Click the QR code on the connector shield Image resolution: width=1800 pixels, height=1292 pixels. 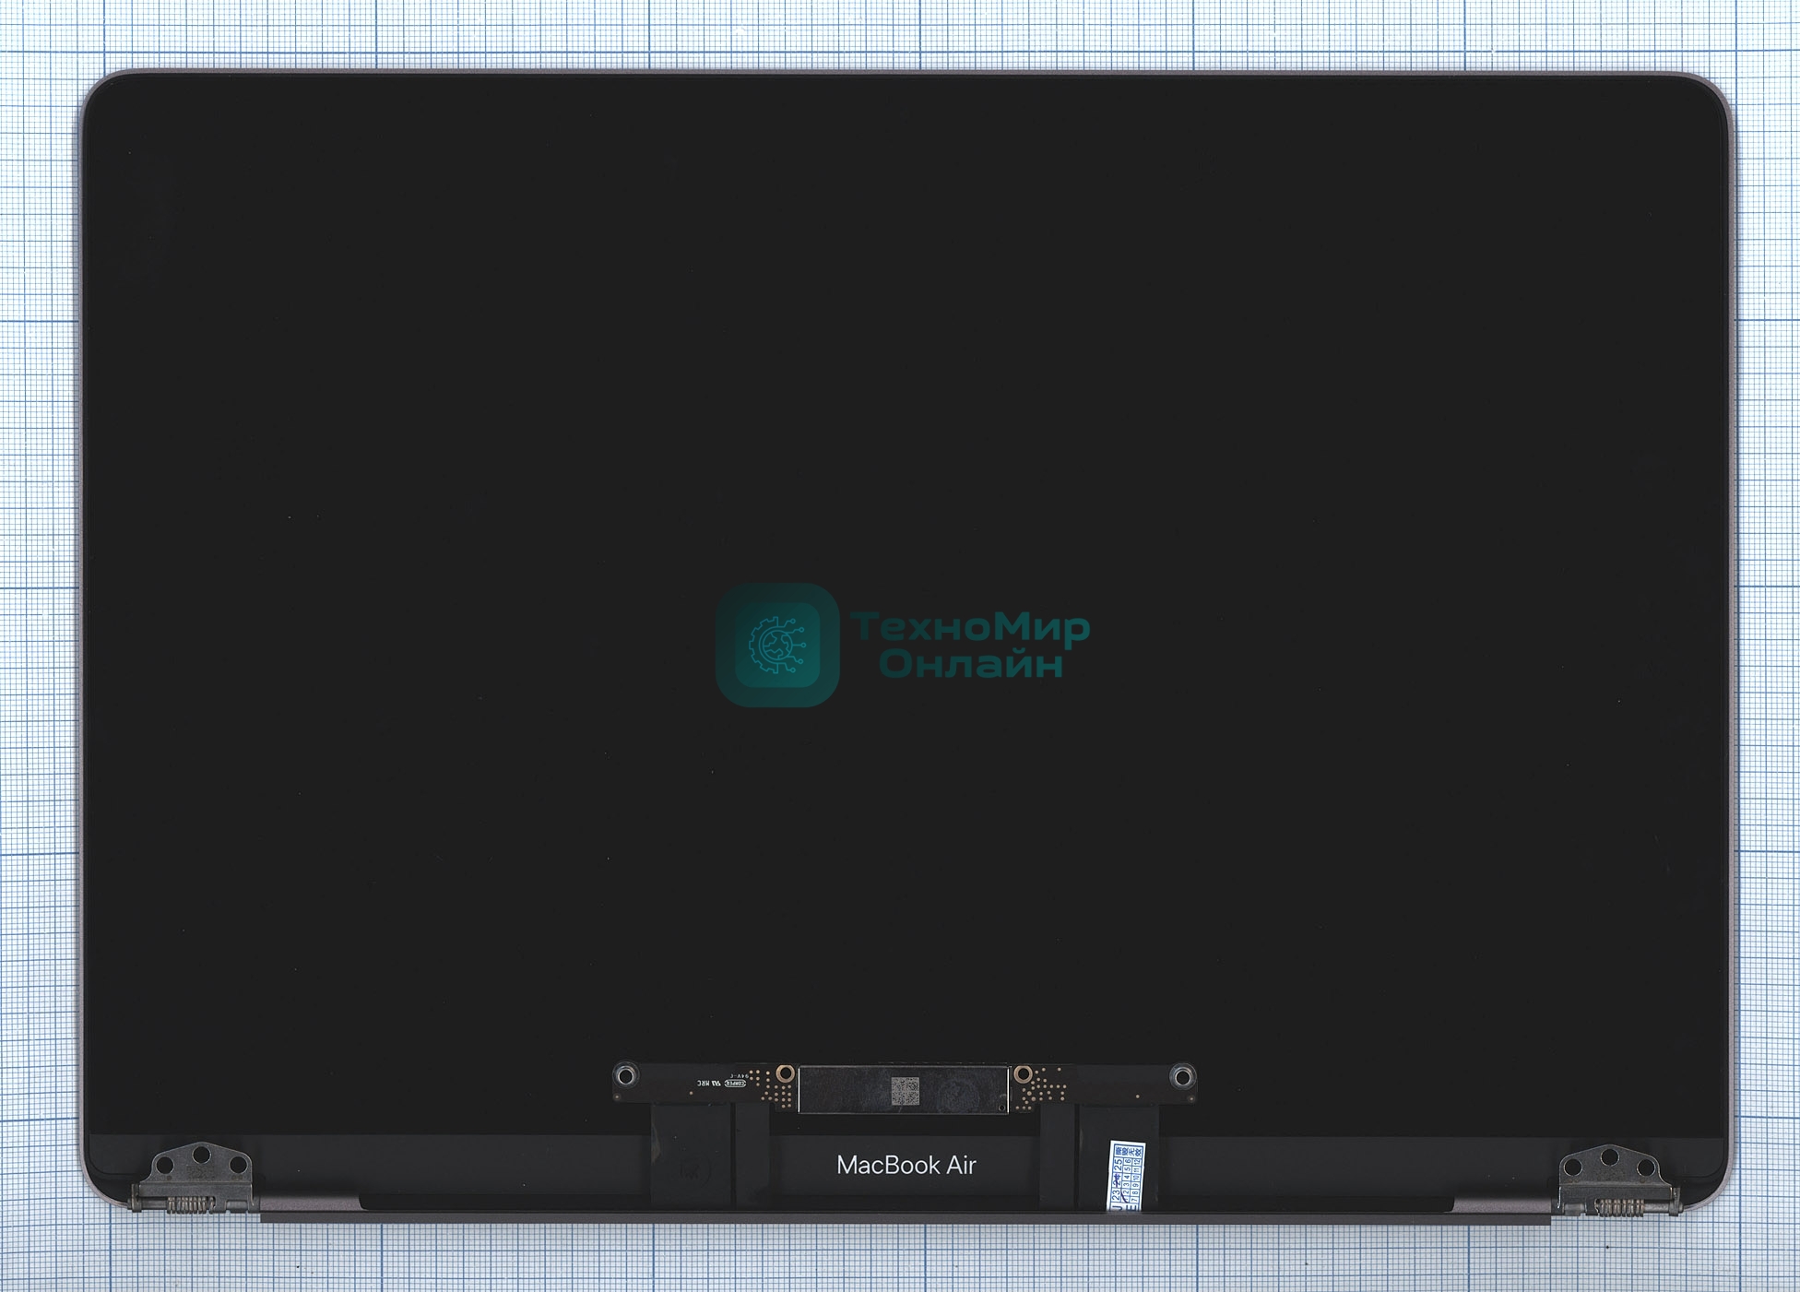905,1091
